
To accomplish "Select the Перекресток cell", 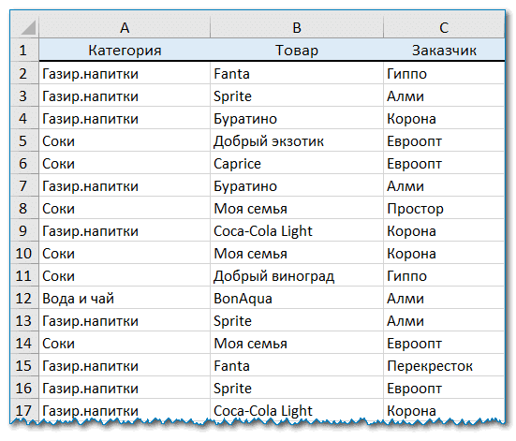I will point(444,365).
